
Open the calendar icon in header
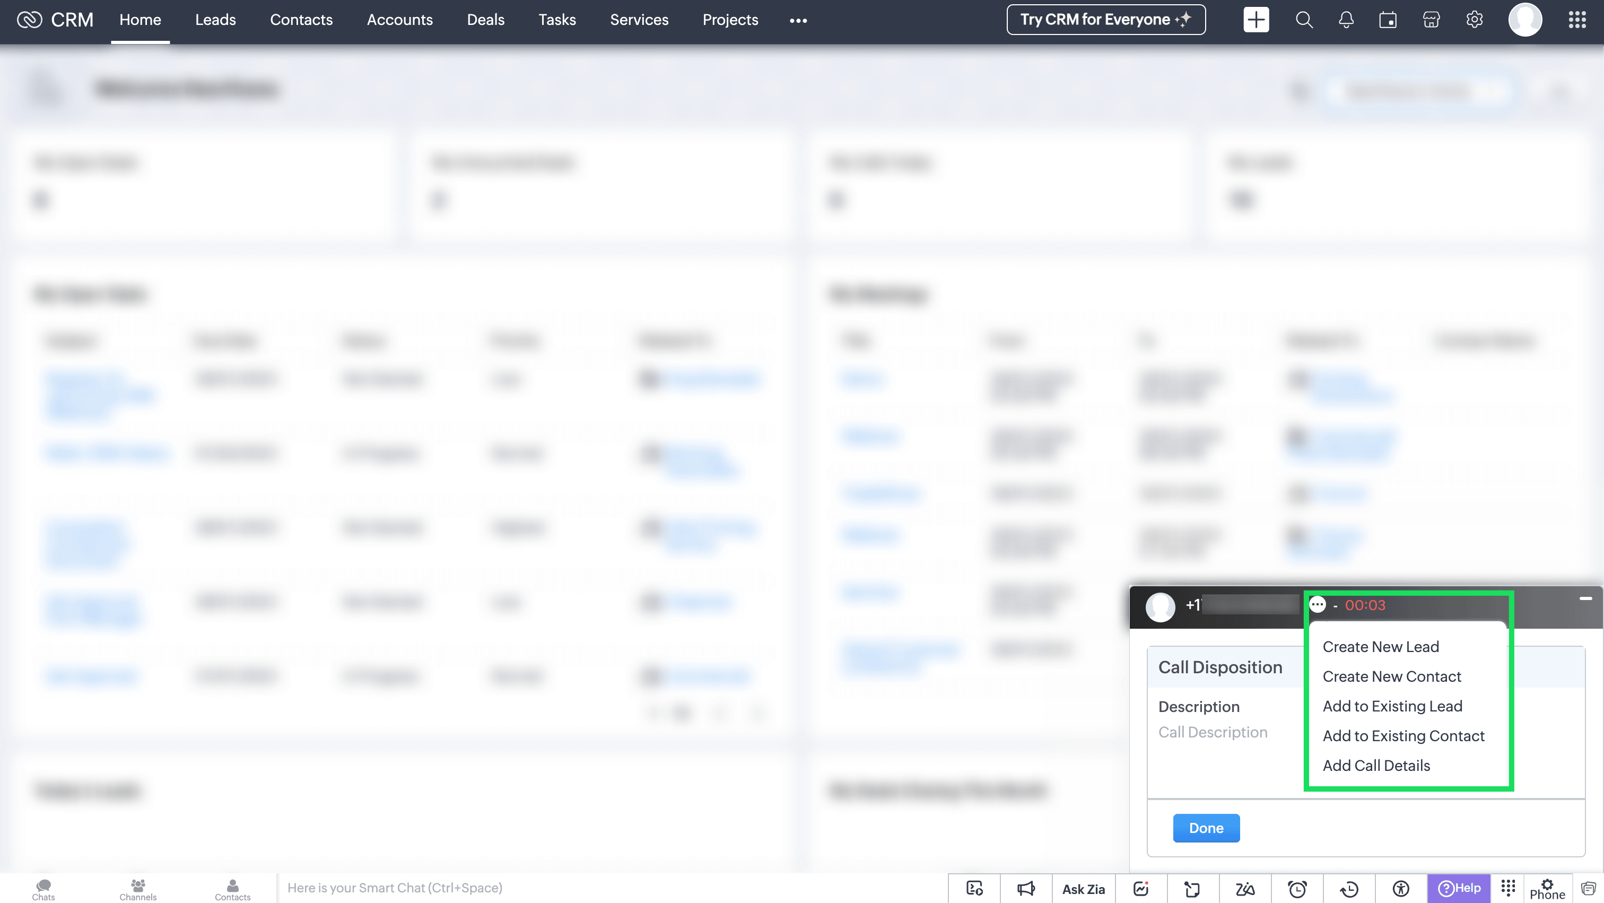pos(1388,20)
